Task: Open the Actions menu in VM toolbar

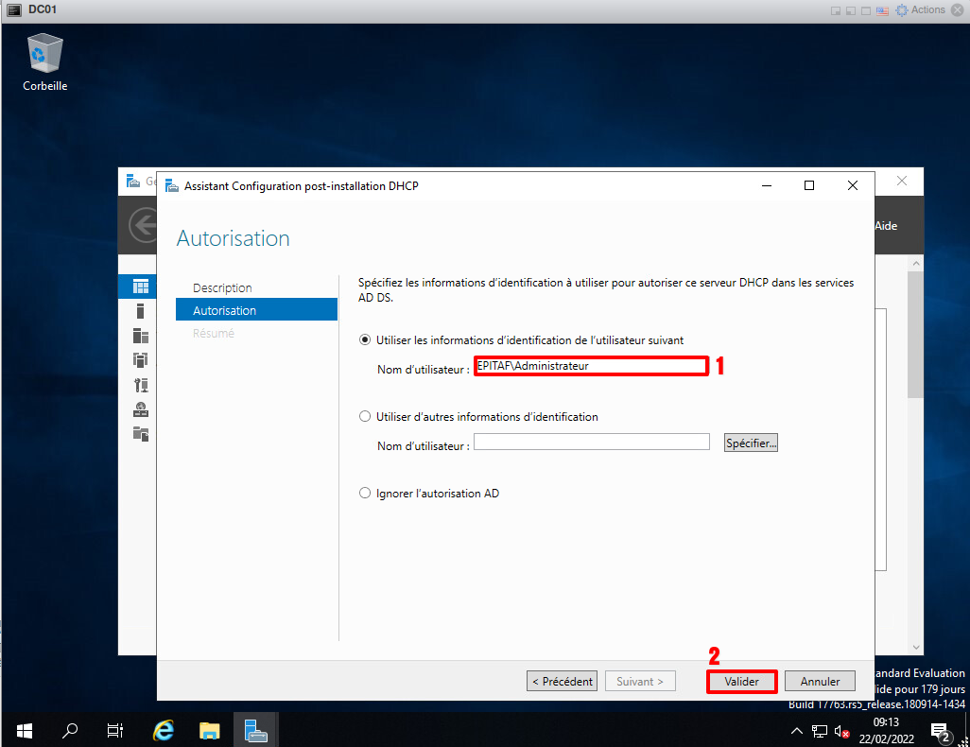Action: pos(920,9)
